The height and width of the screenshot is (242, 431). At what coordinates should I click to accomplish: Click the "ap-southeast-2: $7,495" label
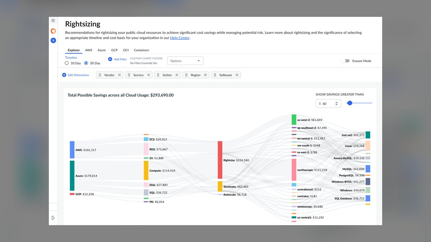(x=312, y=128)
